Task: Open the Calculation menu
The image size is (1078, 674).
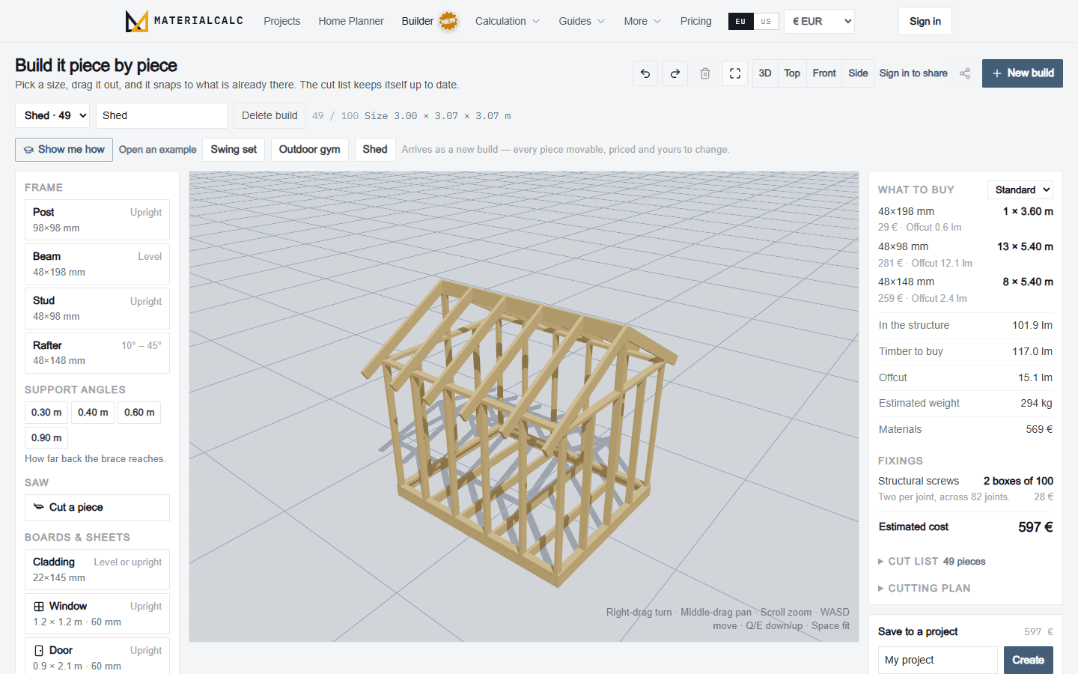Action: pos(508,21)
